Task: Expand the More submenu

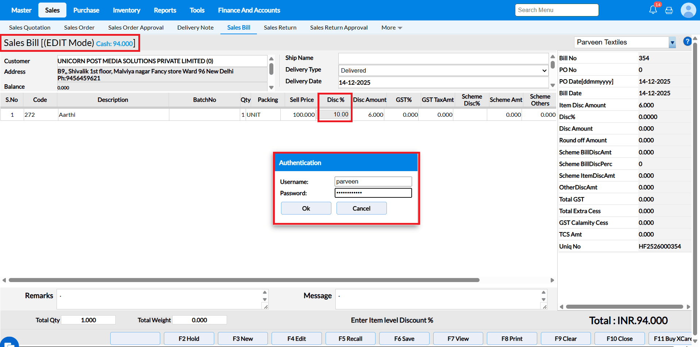Action: tap(391, 28)
